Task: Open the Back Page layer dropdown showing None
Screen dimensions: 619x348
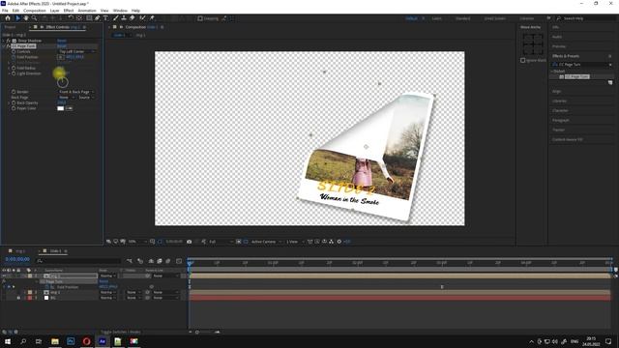Action: point(66,97)
